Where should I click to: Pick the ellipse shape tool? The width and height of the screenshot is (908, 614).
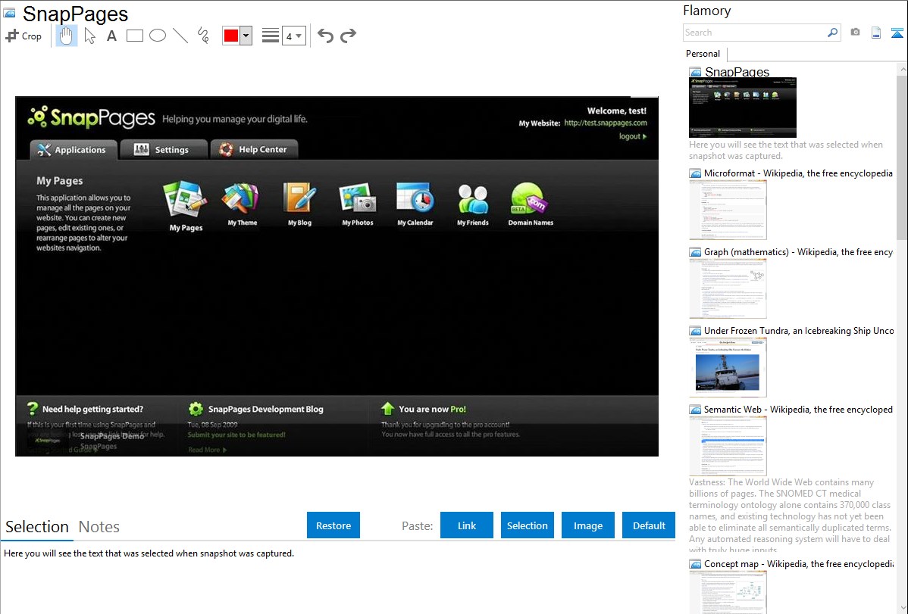coord(158,36)
